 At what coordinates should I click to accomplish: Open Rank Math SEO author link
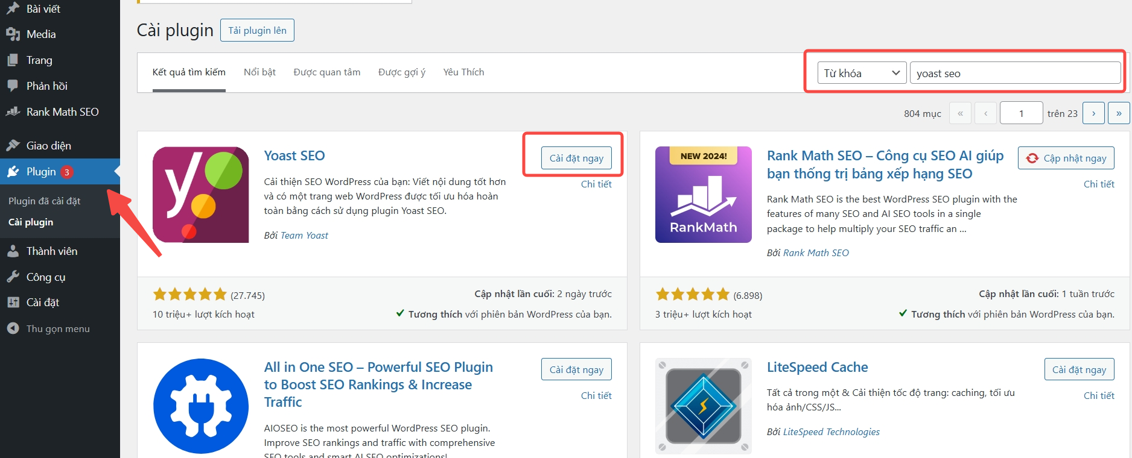click(x=816, y=253)
